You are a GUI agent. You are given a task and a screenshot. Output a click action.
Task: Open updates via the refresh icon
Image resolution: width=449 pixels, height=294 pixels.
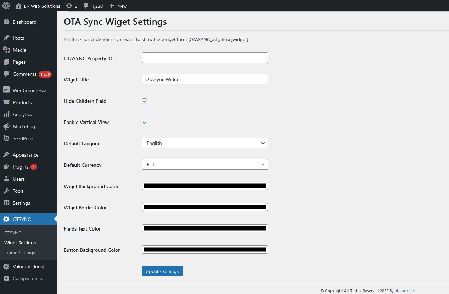point(69,6)
